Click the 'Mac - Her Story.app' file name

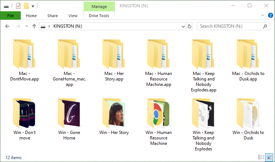(114, 76)
